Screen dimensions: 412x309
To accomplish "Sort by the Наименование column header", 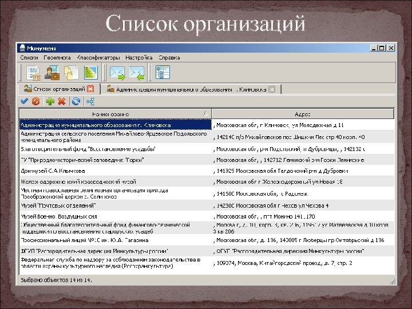I will 116,114.
